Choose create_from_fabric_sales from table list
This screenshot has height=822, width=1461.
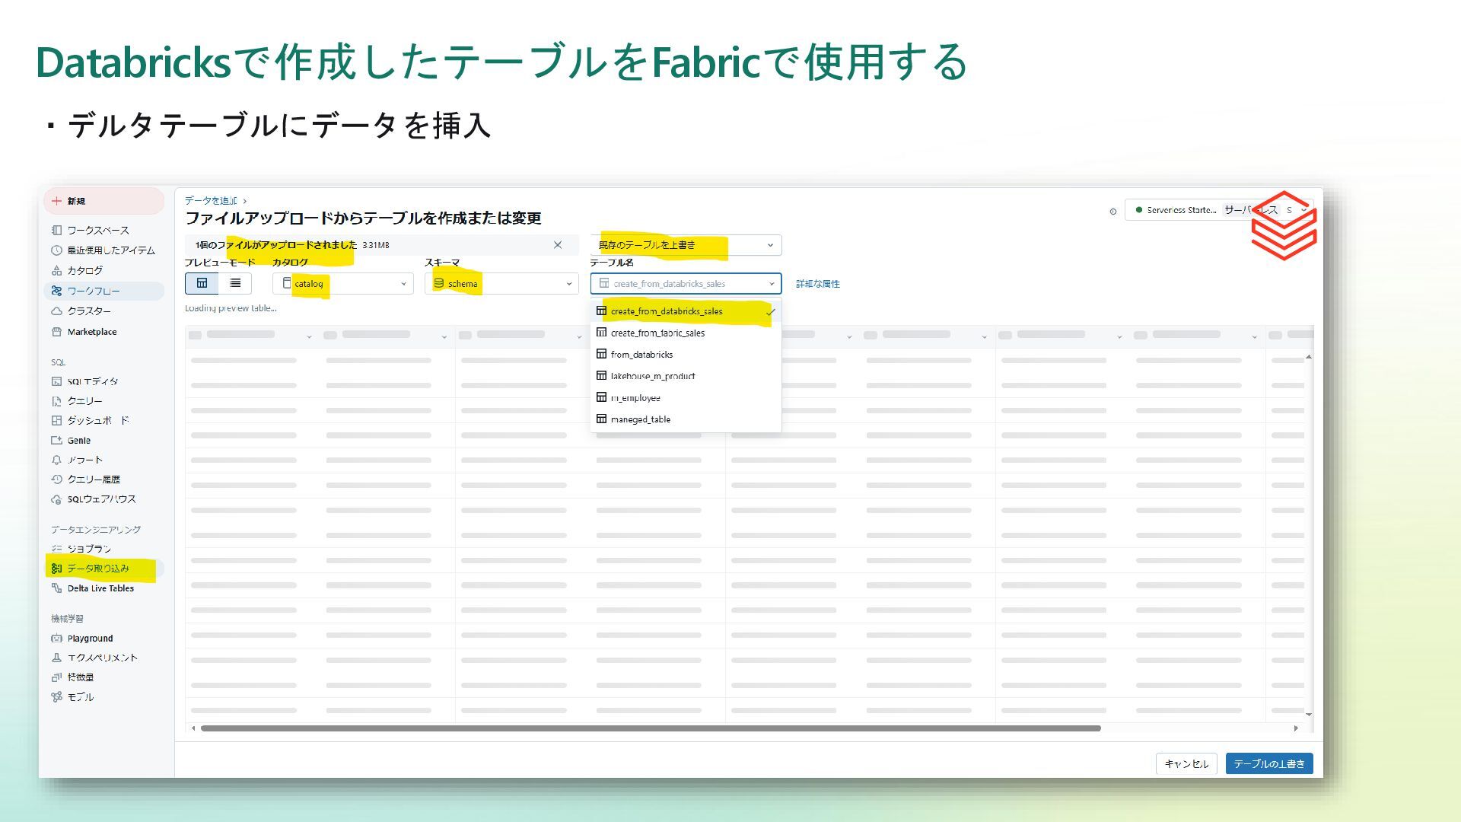pos(657,333)
